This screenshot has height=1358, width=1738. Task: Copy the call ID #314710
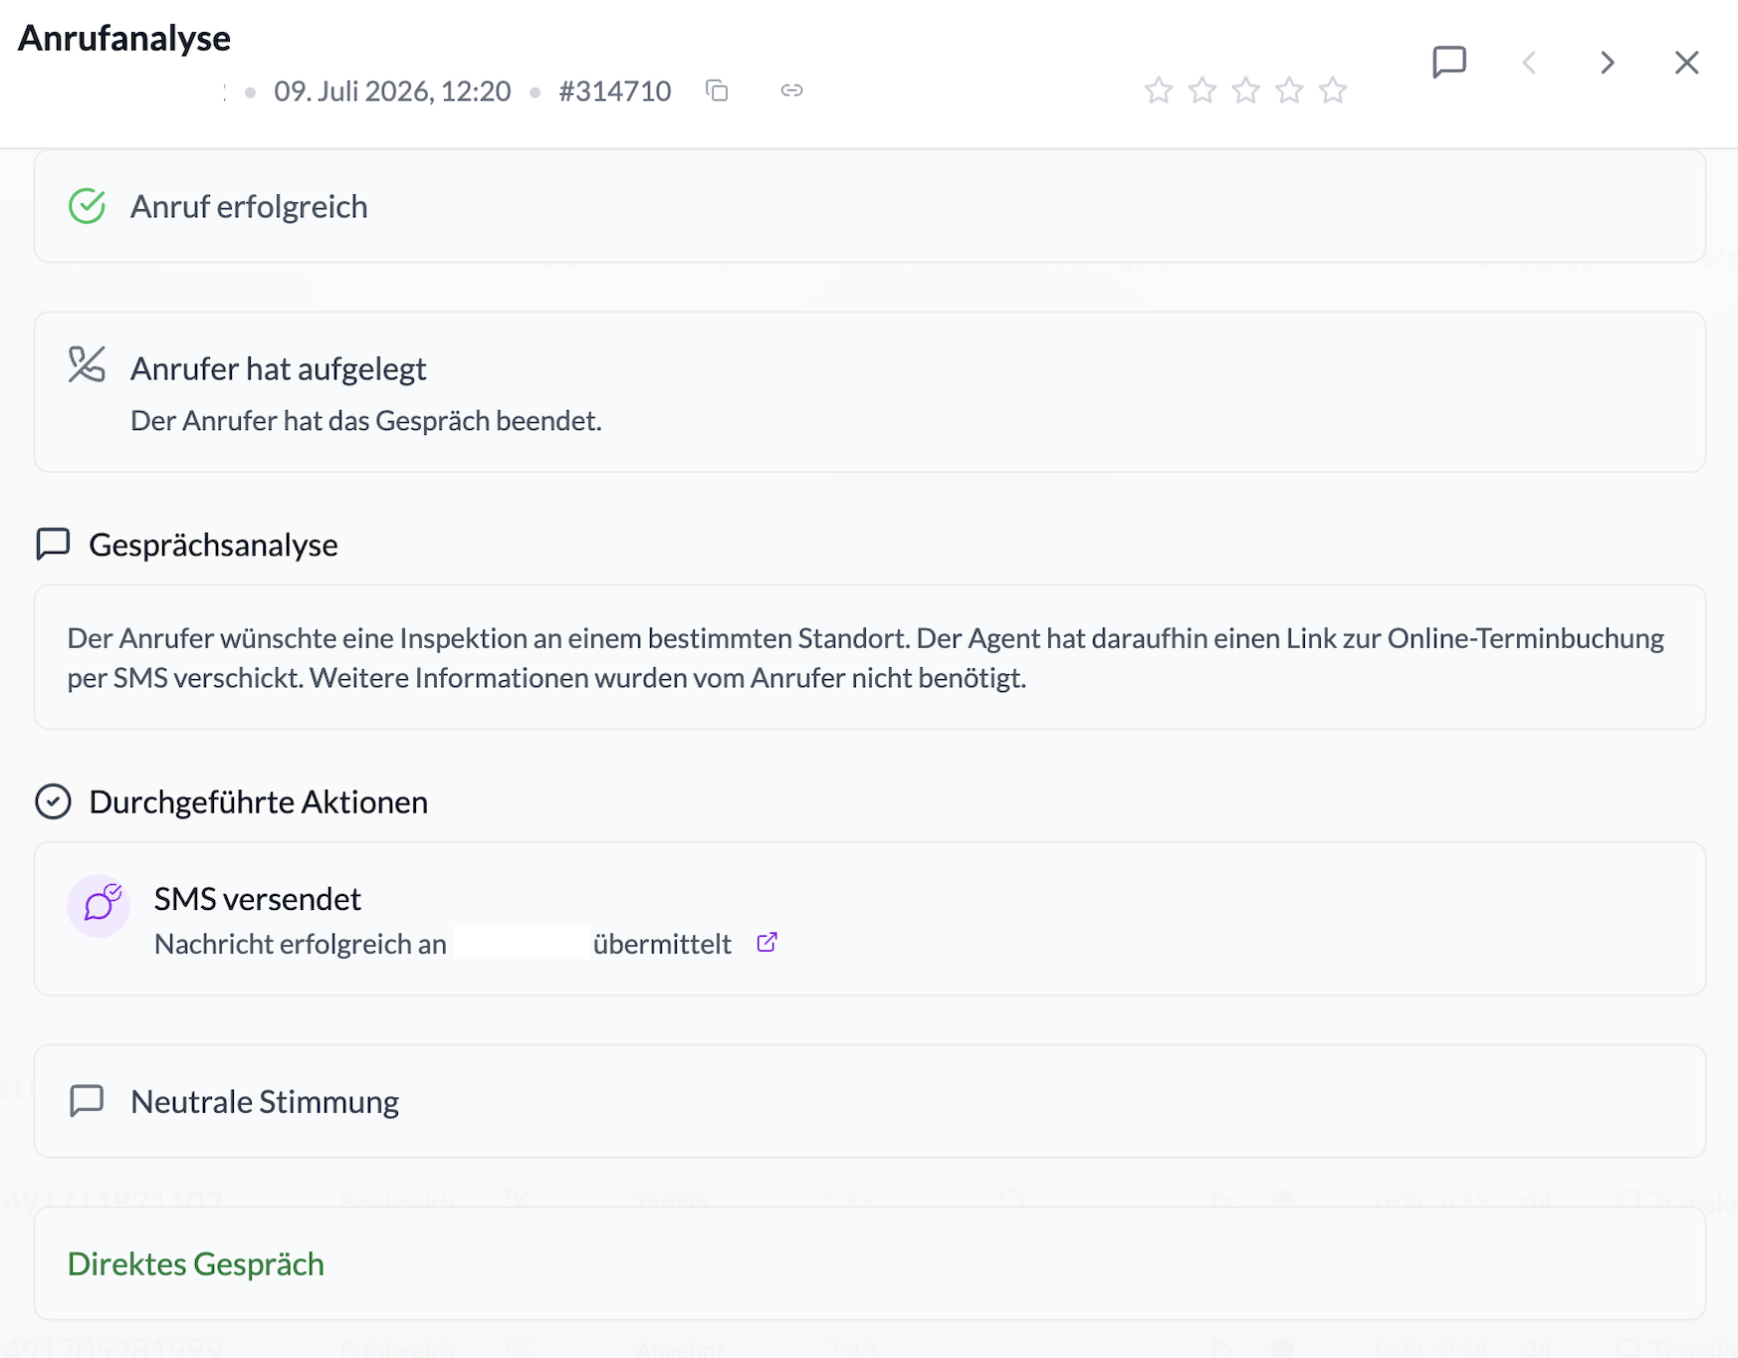pyautogui.click(x=717, y=91)
